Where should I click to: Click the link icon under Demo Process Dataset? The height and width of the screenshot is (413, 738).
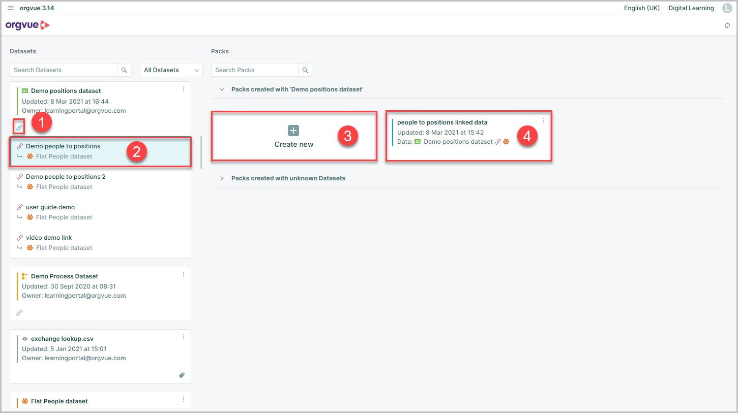coord(19,313)
